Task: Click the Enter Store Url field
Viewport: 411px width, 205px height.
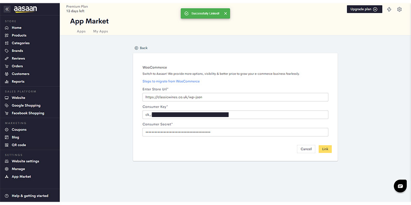Action: [235, 97]
